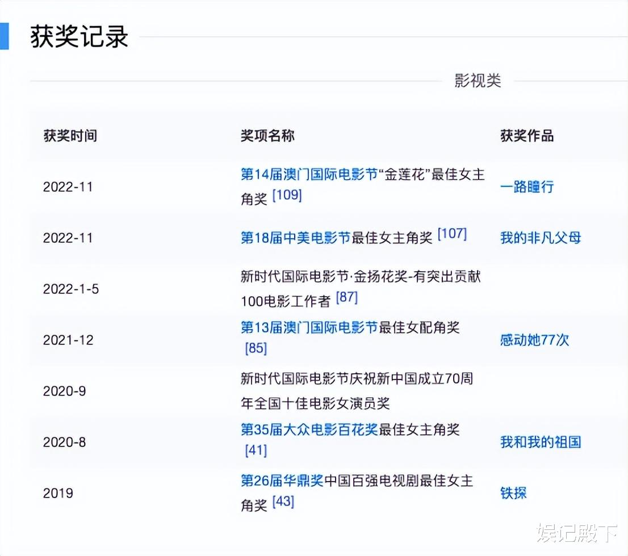Select the 奖项名称 column header
The image size is (628, 556).
267,136
